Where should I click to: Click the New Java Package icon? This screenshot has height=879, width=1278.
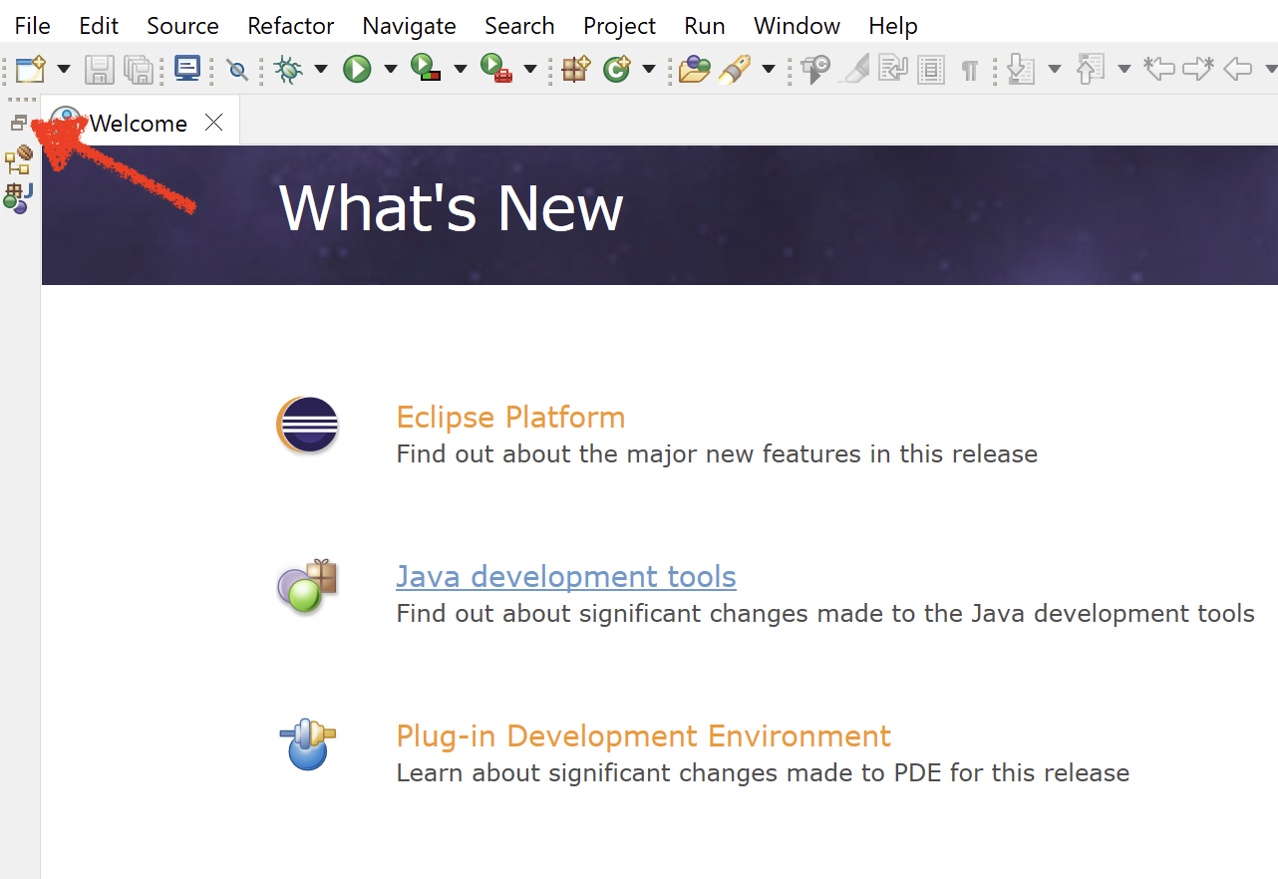coord(576,69)
